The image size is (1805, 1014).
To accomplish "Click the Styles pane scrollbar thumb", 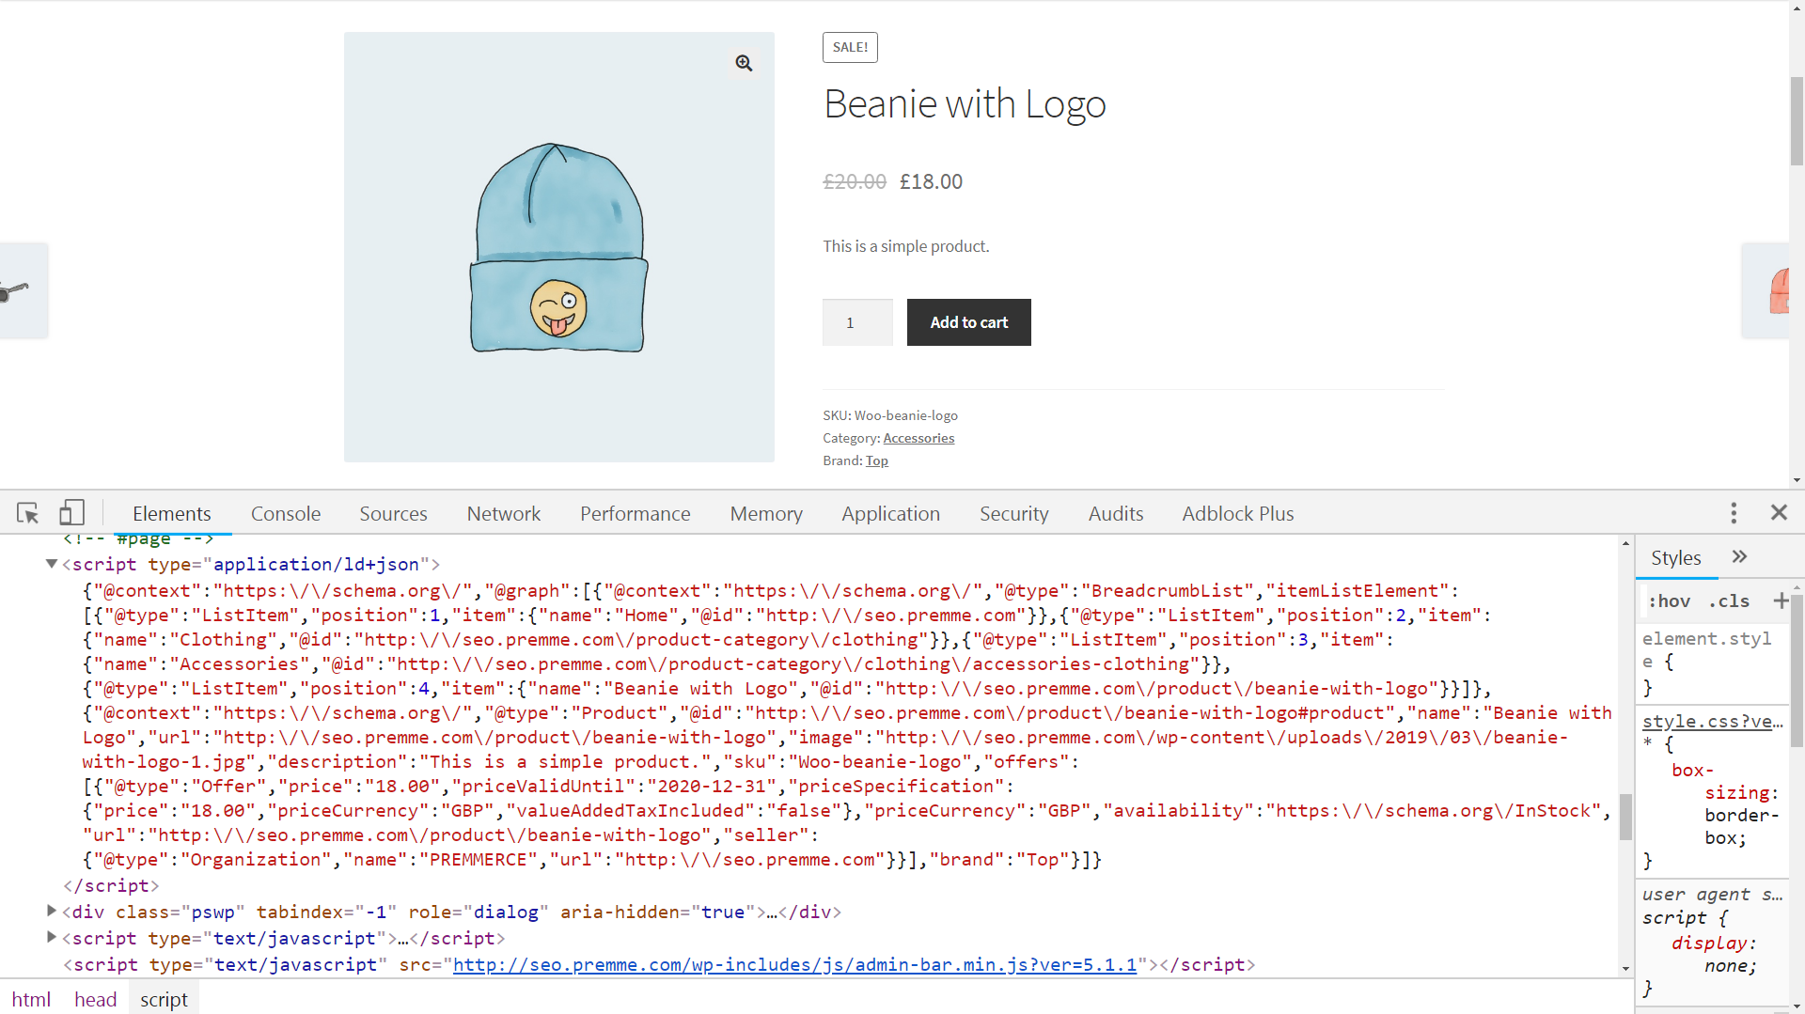I will click(1797, 672).
